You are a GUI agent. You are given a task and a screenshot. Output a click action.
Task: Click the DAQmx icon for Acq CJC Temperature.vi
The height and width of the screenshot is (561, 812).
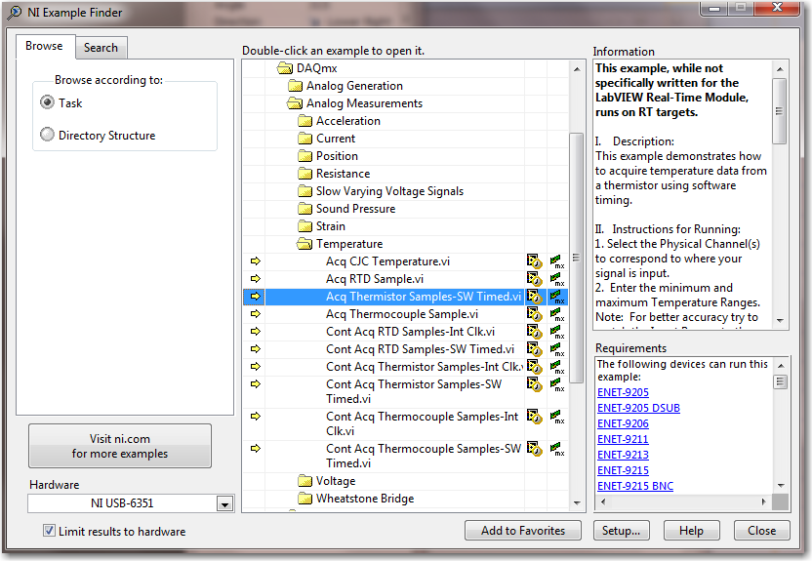point(557,261)
